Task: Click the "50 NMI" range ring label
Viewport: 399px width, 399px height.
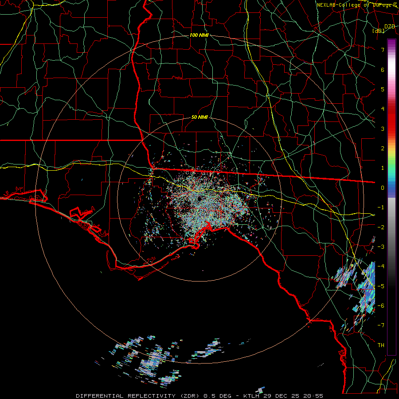Action: point(199,117)
